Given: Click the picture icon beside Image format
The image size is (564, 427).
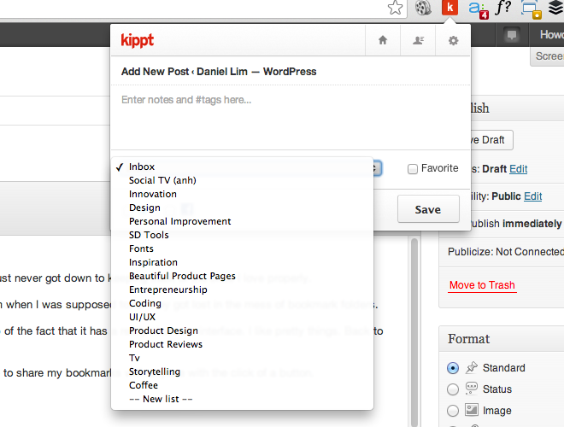Looking at the screenshot, I should [x=471, y=410].
